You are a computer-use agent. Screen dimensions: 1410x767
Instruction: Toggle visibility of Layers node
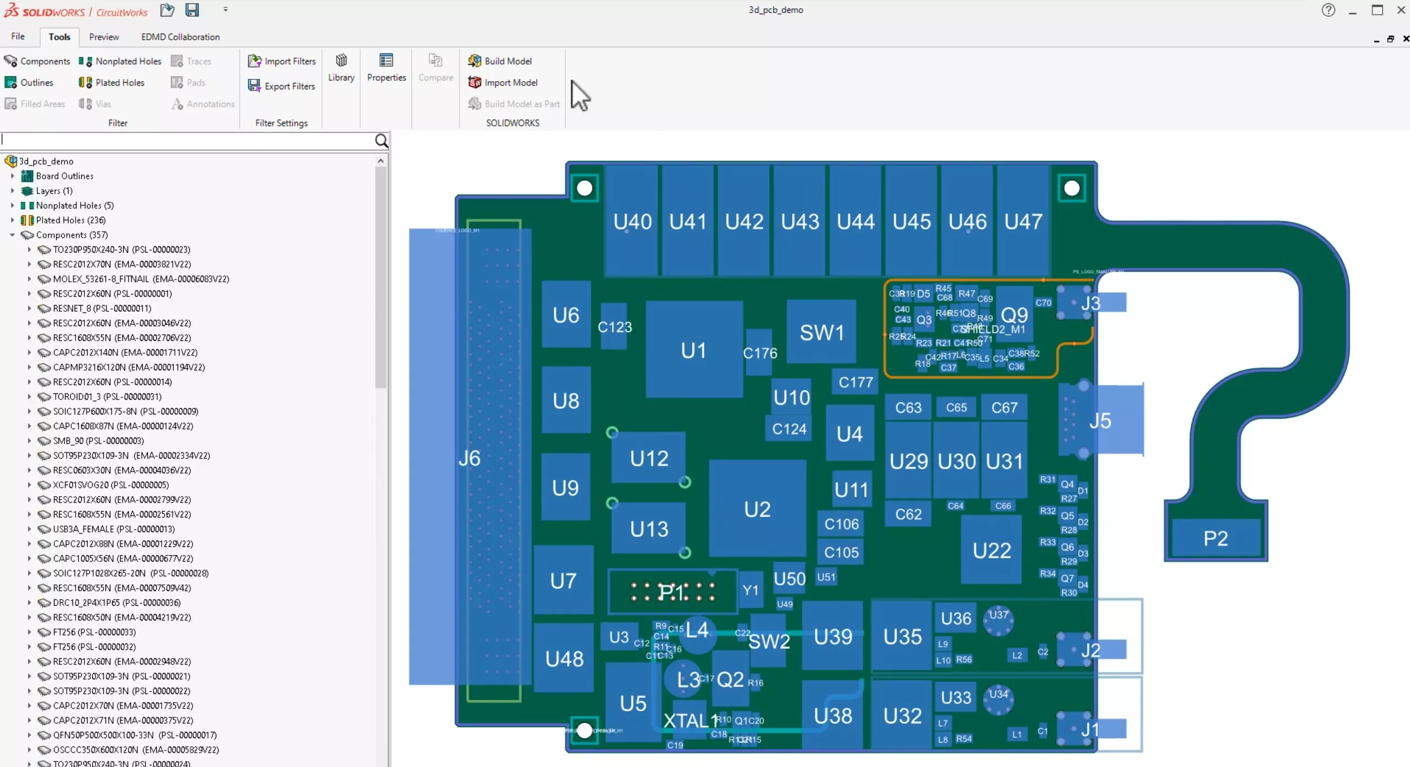[13, 190]
